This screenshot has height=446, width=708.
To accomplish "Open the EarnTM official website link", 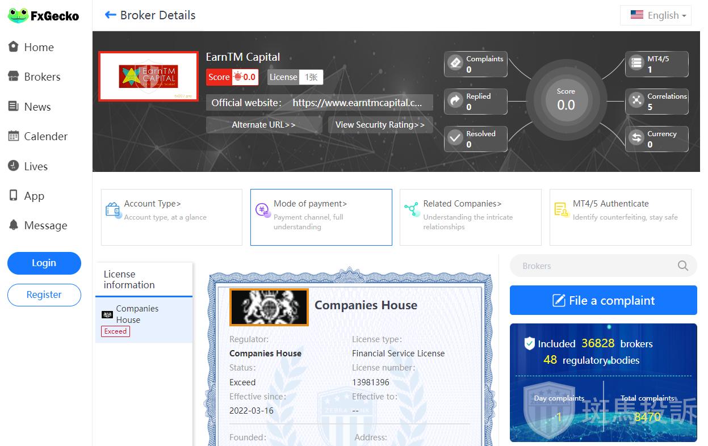I will pos(357,103).
